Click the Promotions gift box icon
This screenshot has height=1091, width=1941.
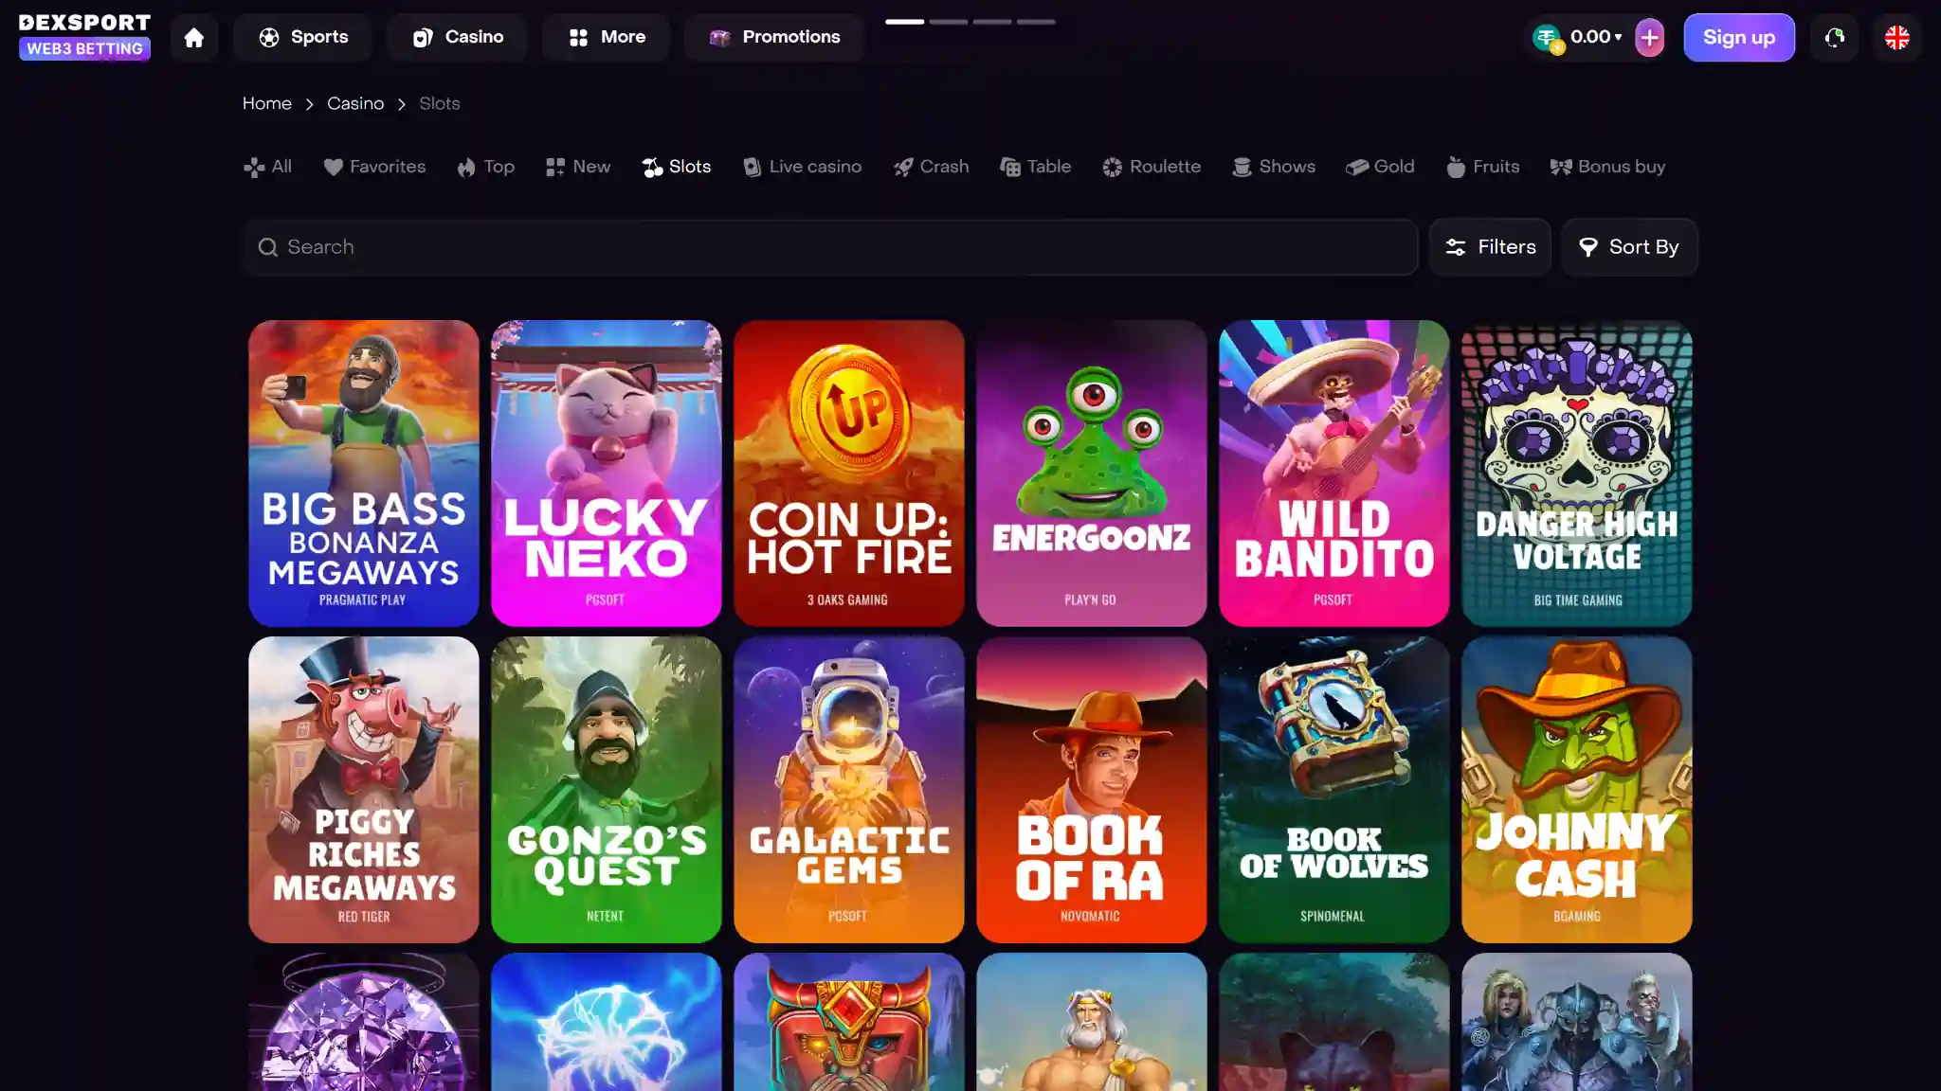click(720, 38)
